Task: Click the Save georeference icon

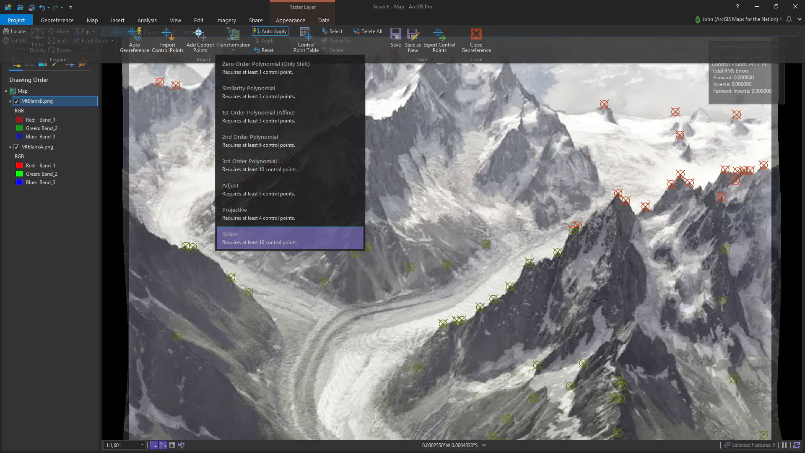Action: 395,34
